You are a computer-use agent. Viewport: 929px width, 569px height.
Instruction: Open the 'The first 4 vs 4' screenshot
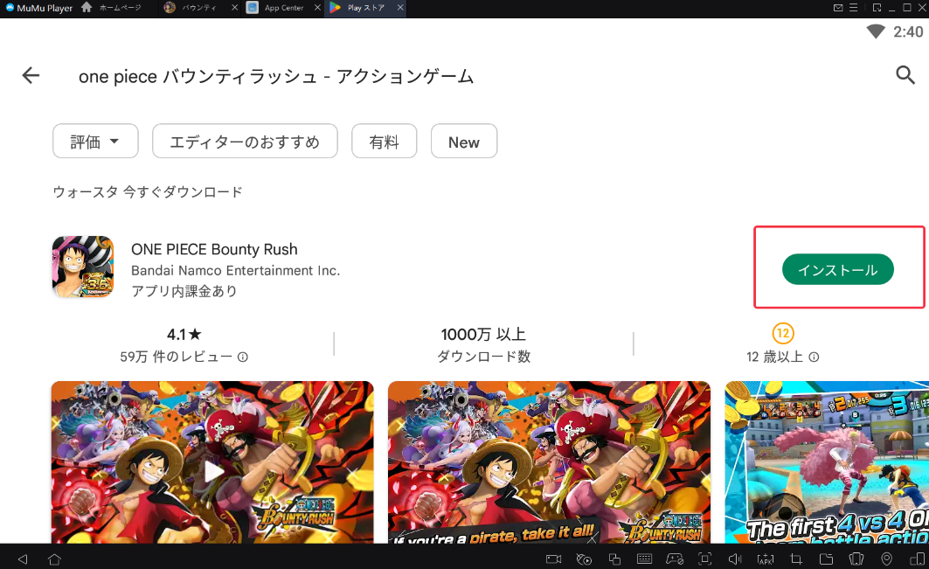(x=827, y=462)
